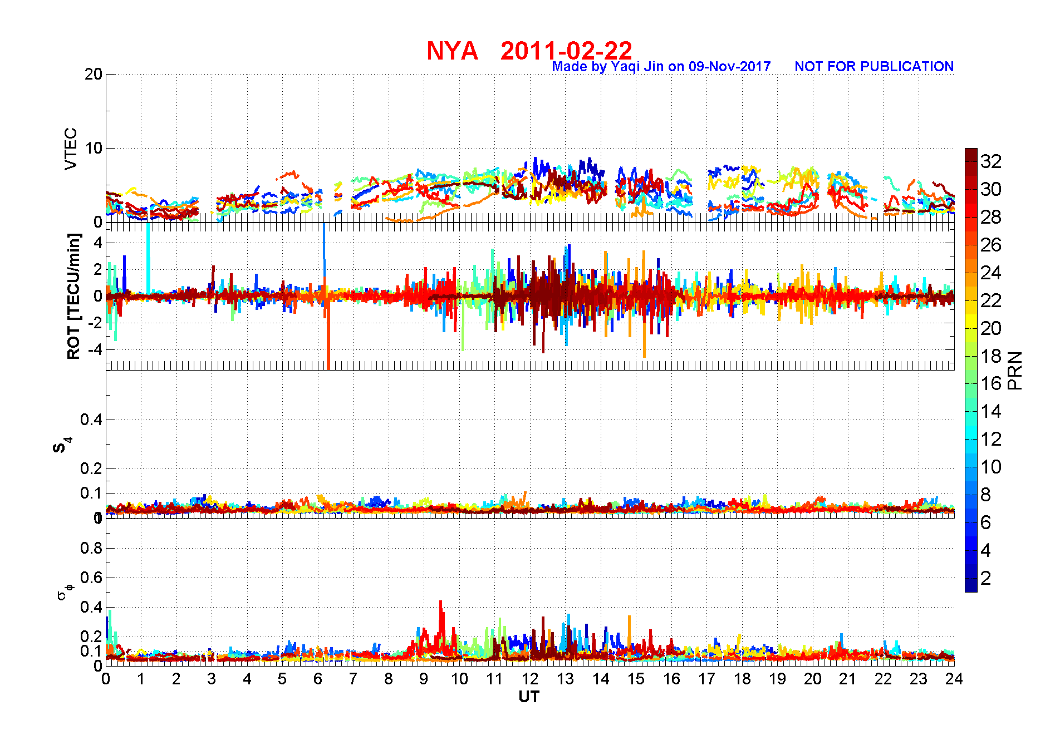This screenshot has height=740, width=1060.
Task: Click the "PRN" colorbar label
Action: click(x=1015, y=371)
